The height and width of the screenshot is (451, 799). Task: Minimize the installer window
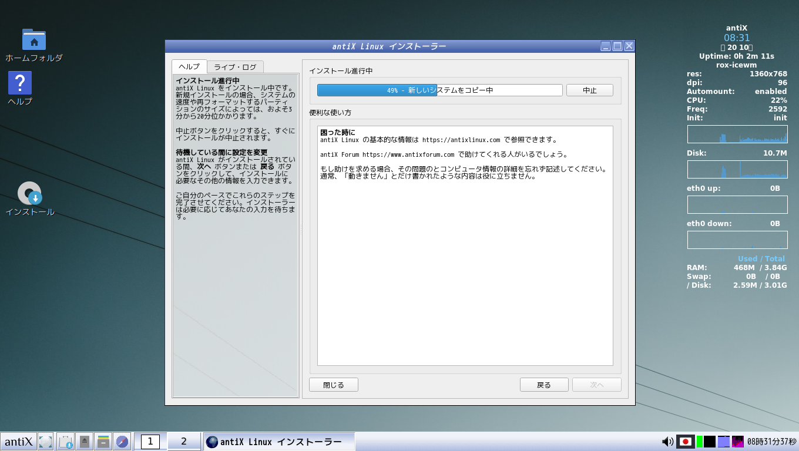coord(606,46)
